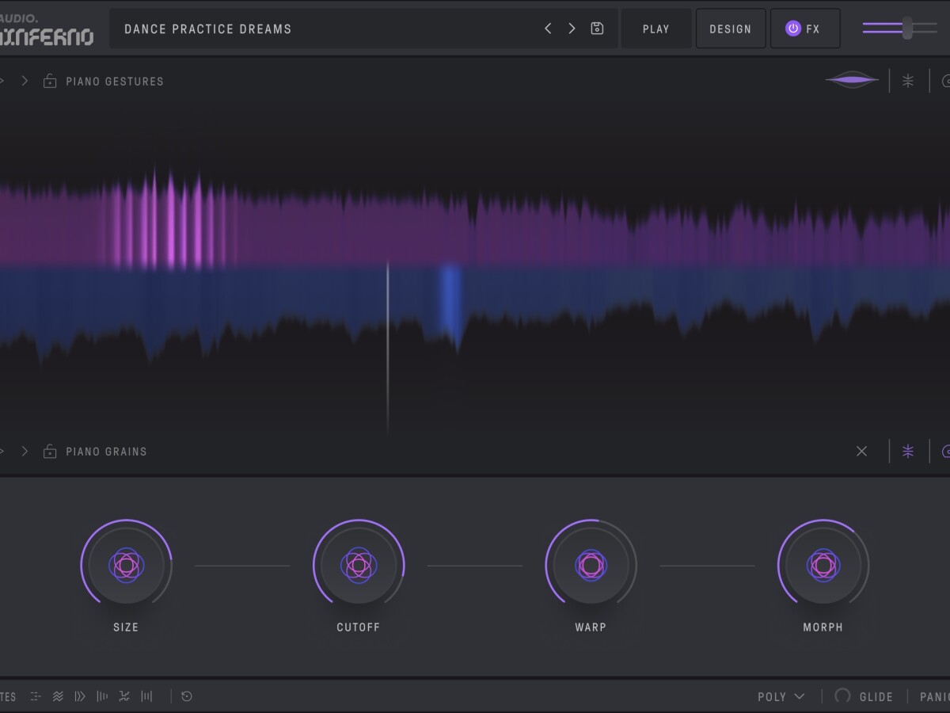Viewport: 950px width, 713px height.
Task: Click the crossed-paths icon in bottom bar
Action: click(124, 696)
